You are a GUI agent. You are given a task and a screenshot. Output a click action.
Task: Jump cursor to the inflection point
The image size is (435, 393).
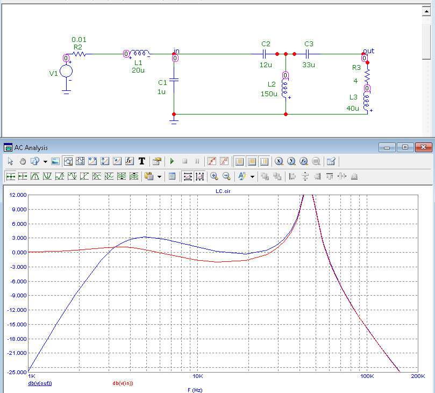pos(84,176)
